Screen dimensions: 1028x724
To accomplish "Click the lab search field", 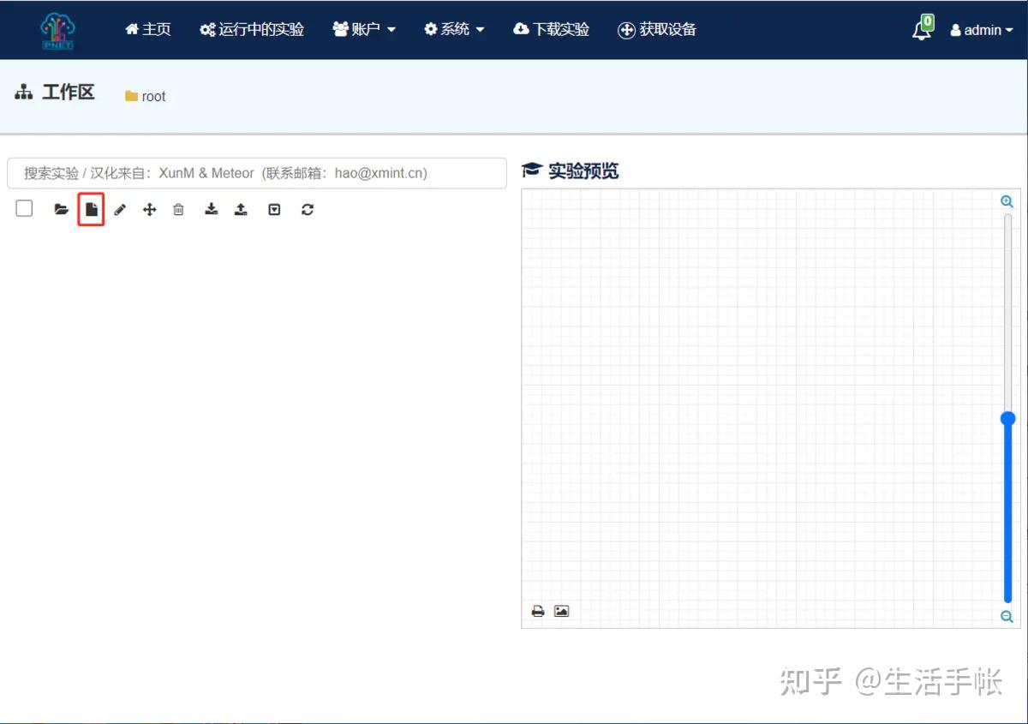I will [x=257, y=173].
